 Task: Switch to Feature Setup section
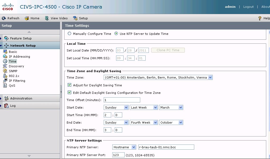(17, 38)
